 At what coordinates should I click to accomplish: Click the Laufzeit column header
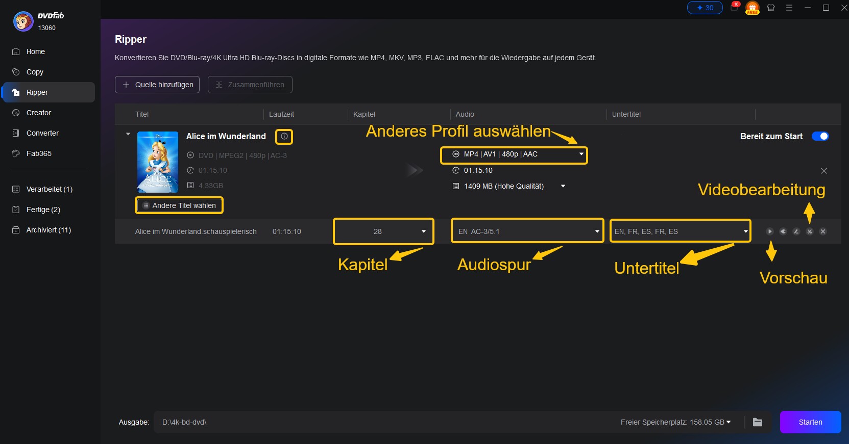(x=281, y=114)
